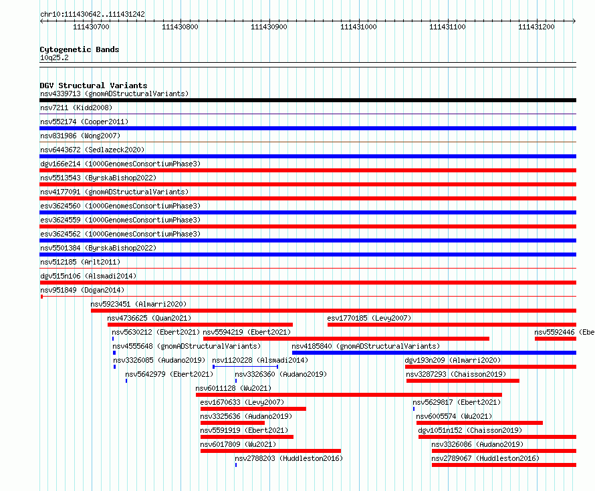Click the small blue marker under nsv5642979
The height and width of the screenshot is (491, 595).
coord(126,381)
